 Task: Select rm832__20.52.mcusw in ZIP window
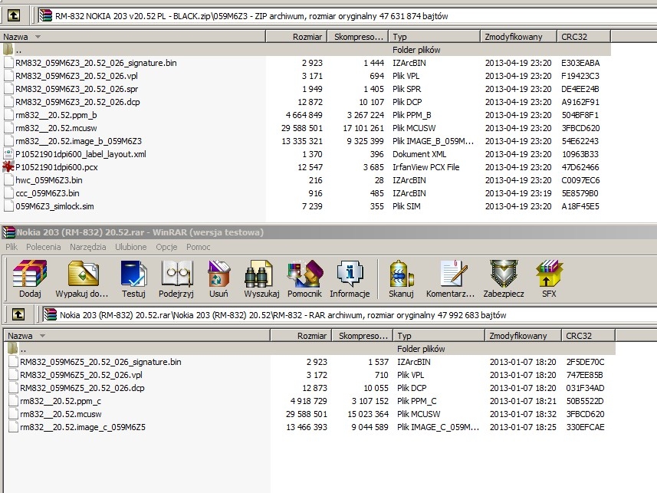(x=56, y=128)
